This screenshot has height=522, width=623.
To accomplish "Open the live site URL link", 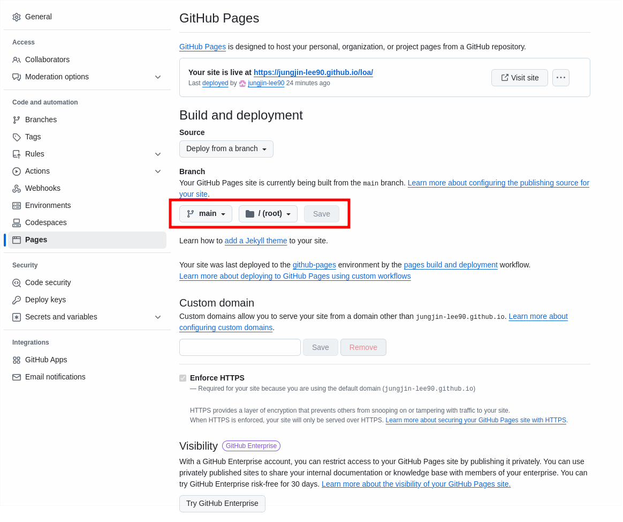I will [313, 72].
